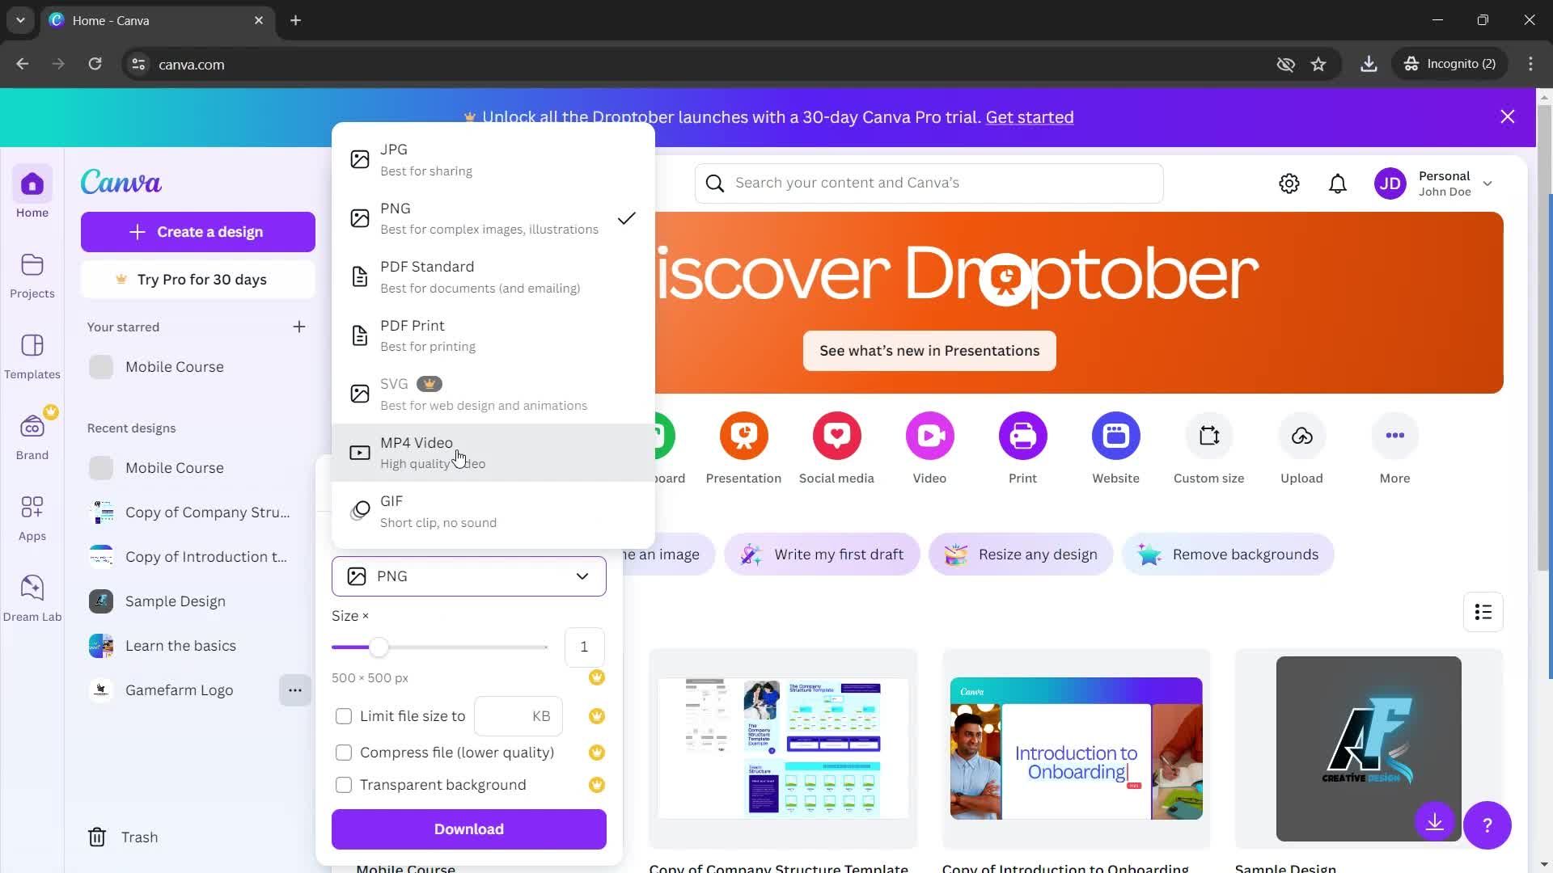The image size is (1553, 873).
Task: Expand the Personal account switcher chevron
Action: (1487, 183)
